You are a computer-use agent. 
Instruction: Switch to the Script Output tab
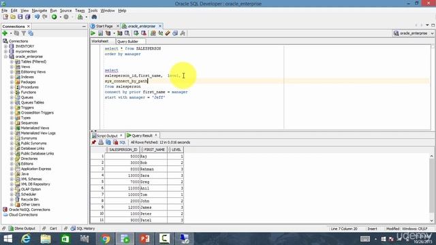[x=107, y=136]
